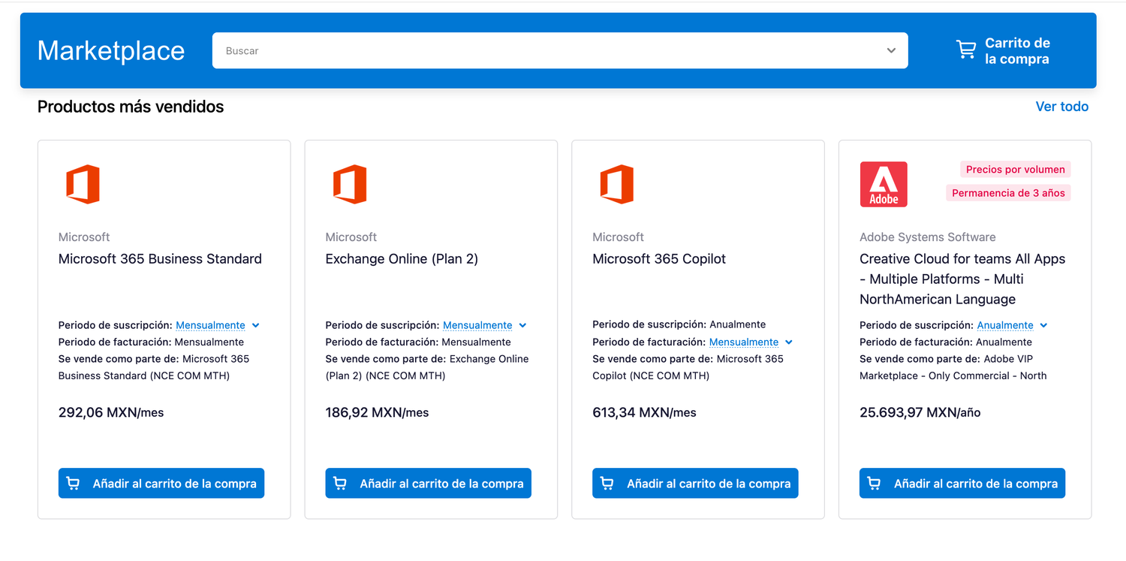Image resolution: width=1126 pixels, height=561 pixels.
Task: Click cart icon on Creative Cloud add button
Action: (x=875, y=484)
